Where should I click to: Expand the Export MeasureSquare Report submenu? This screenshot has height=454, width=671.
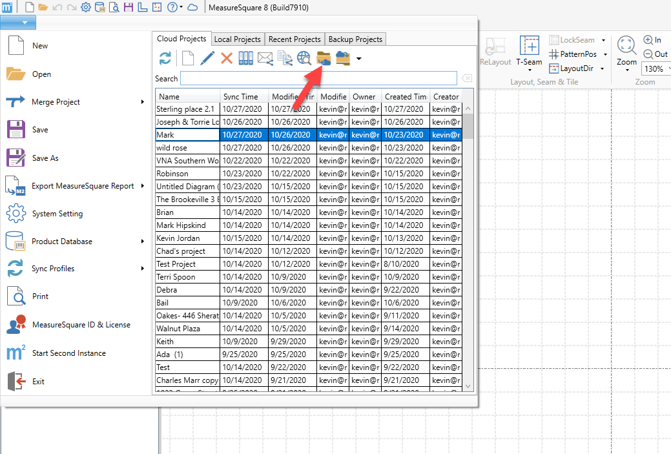click(143, 186)
